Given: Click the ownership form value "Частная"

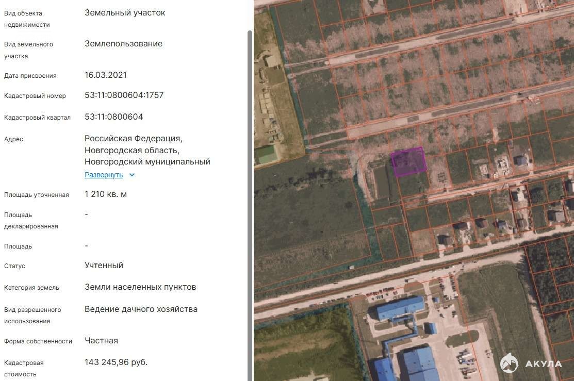Looking at the screenshot, I should [101, 341].
